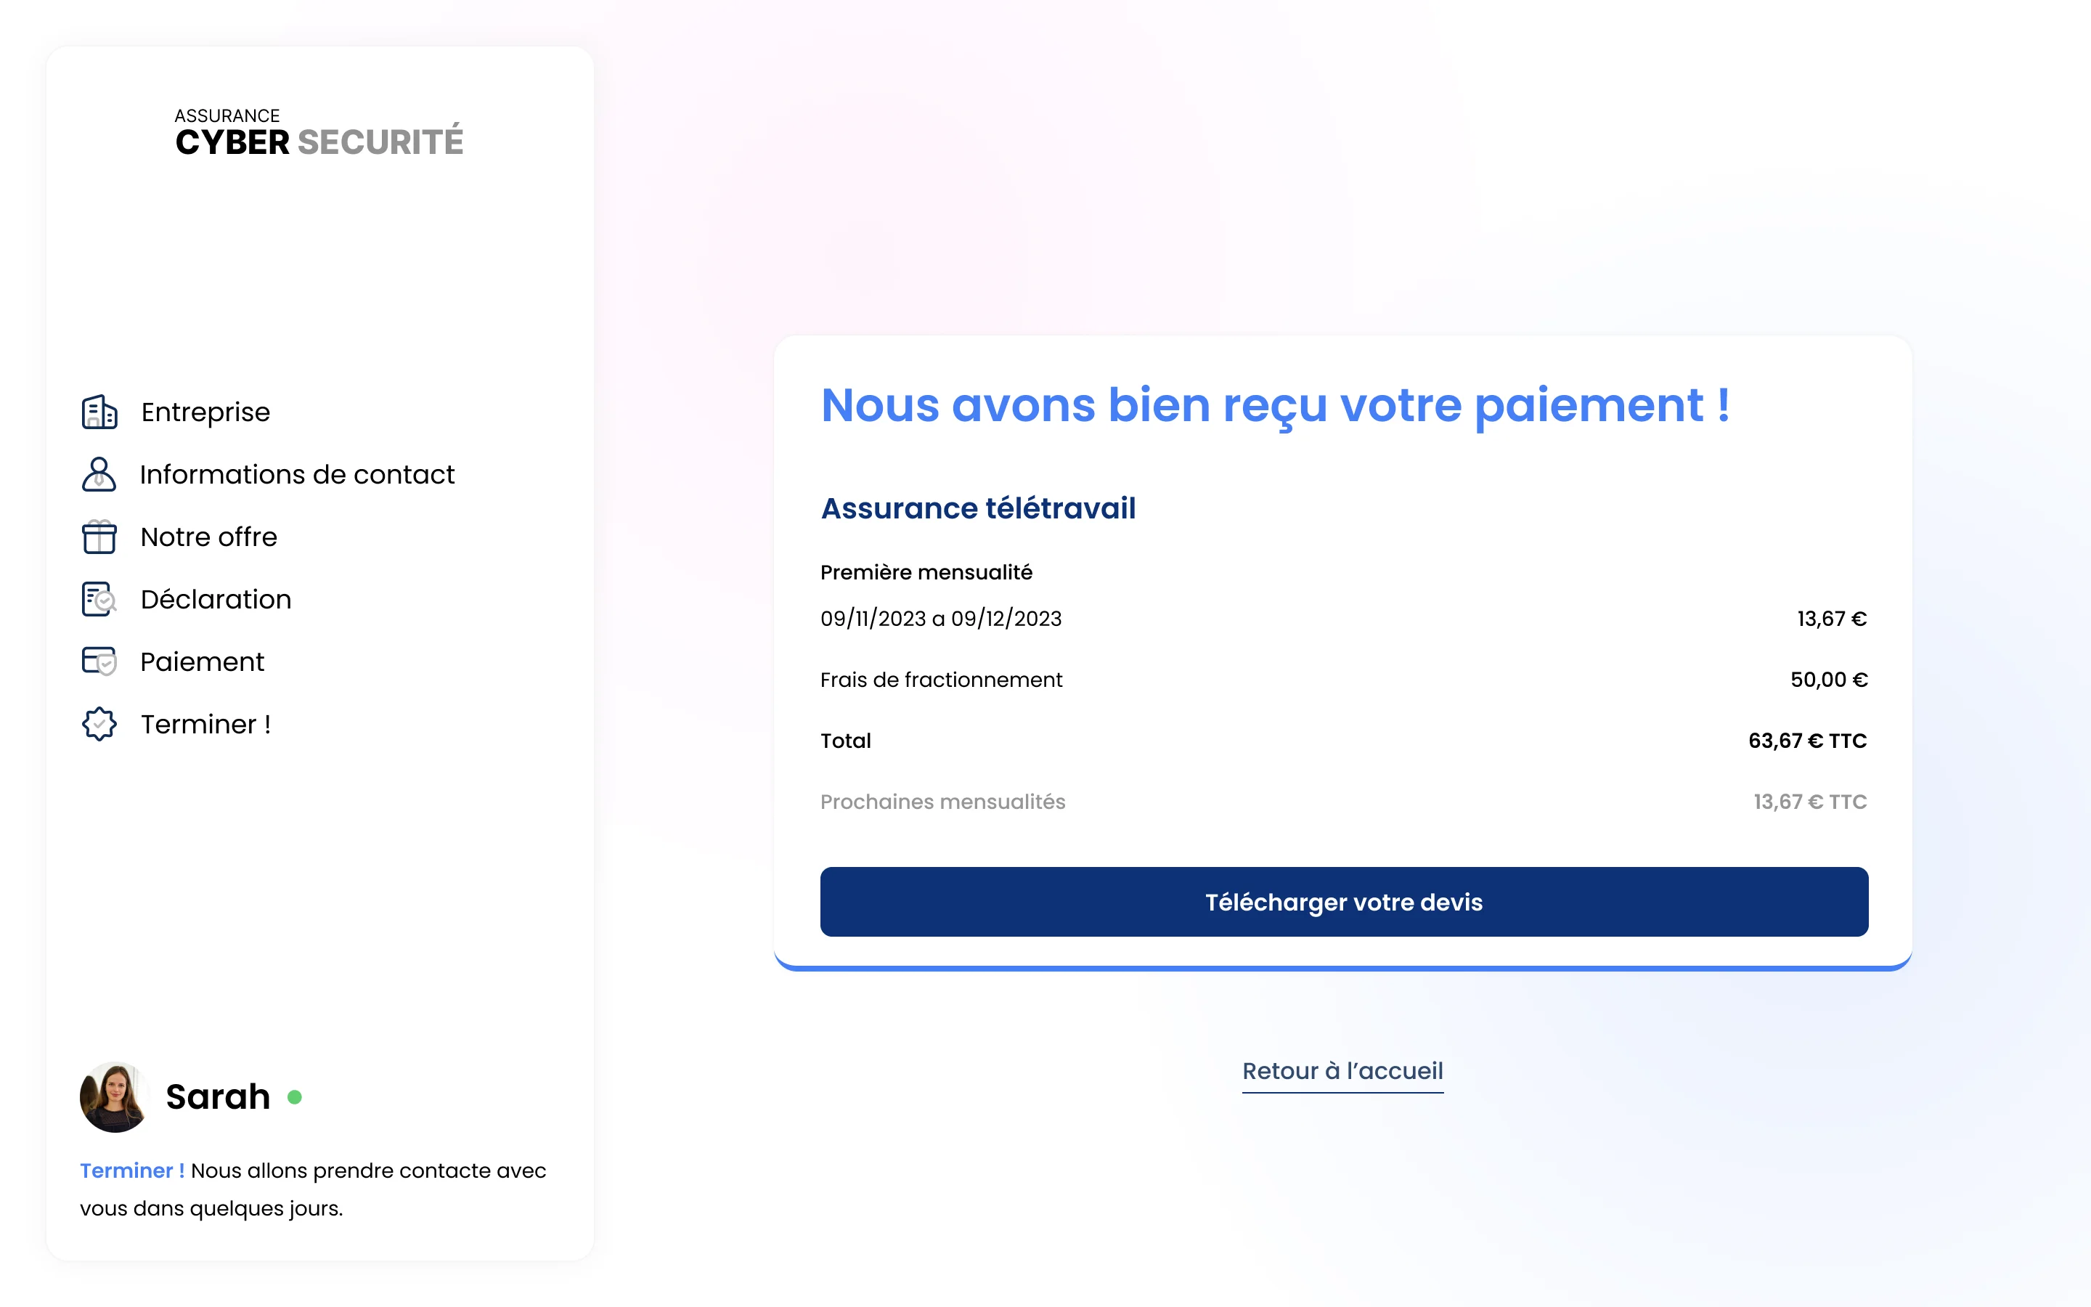
Task: Click the Première mensualité label
Action: click(x=926, y=572)
